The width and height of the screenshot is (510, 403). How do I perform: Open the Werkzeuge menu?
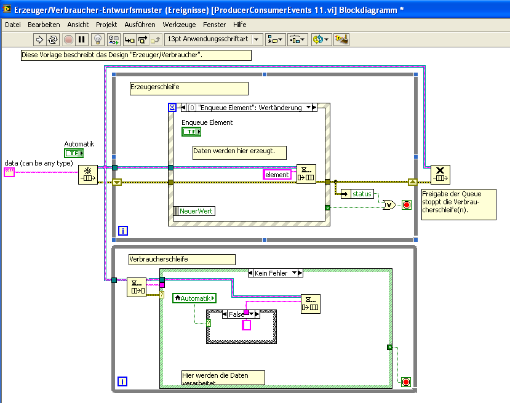[x=179, y=25]
